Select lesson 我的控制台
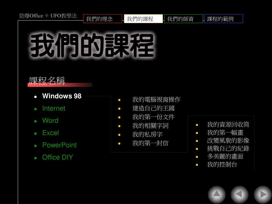 222,164
